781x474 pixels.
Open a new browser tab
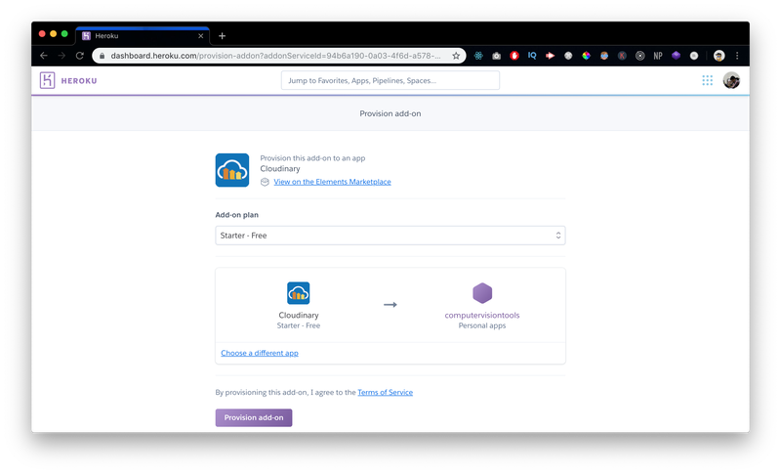pyautogui.click(x=223, y=36)
